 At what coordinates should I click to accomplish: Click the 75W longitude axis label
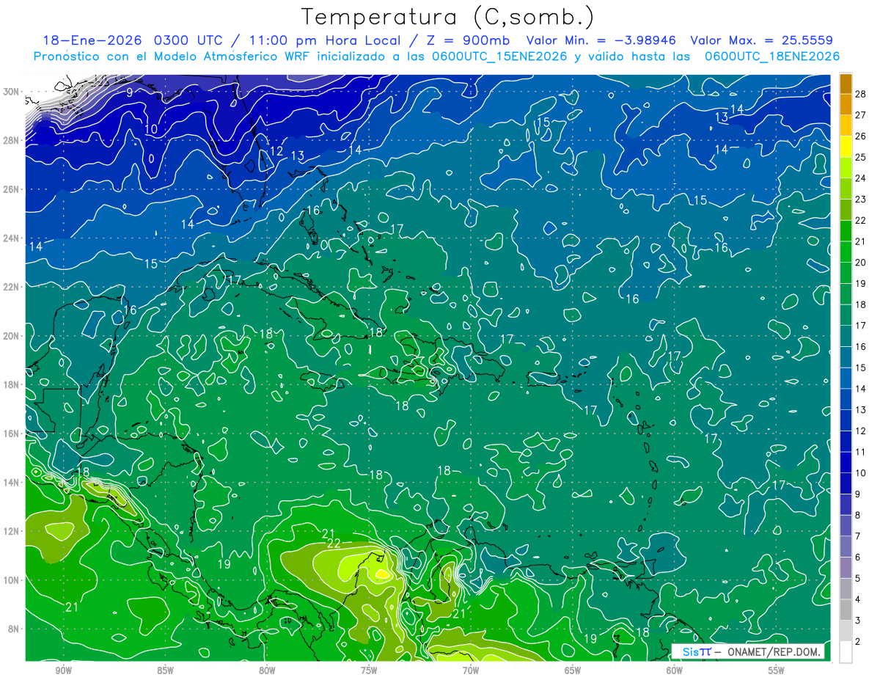point(369,670)
